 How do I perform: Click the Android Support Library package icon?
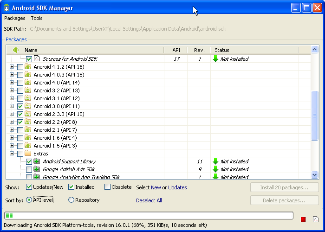pyautogui.click(x=37, y=161)
